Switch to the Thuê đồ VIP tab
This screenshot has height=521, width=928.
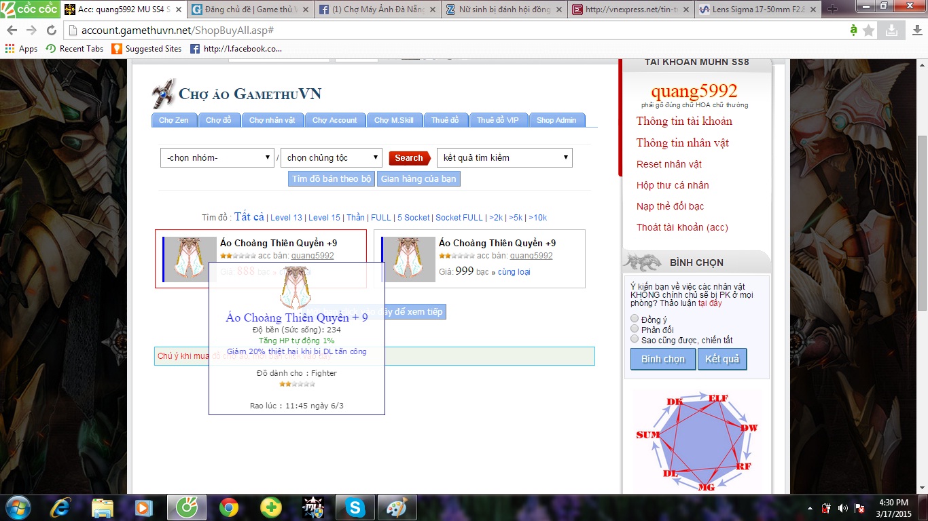pyautogui.click(x=497, y=120)
